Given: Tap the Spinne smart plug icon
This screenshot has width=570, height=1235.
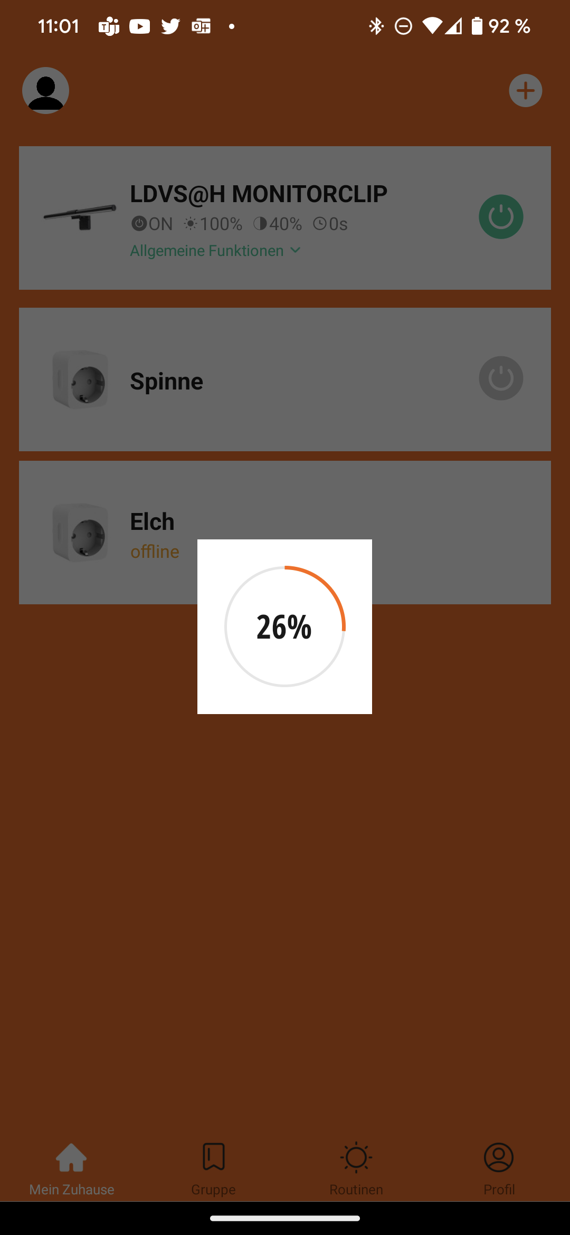Looking at the screenshot, I should click(x=80, y=379).
